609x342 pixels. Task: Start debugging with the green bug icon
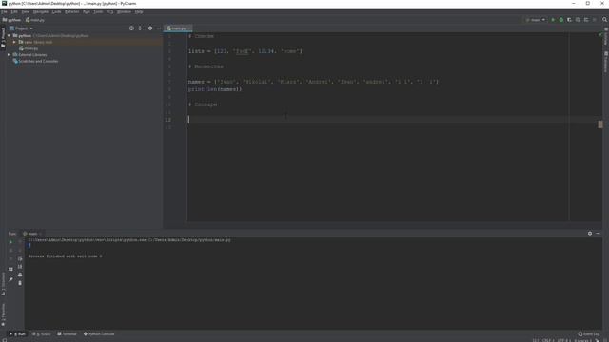coord(561,20)
